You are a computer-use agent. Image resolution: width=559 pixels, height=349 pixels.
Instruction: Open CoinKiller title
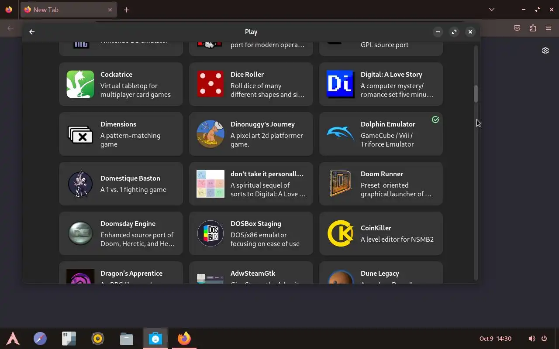point(376,228)
